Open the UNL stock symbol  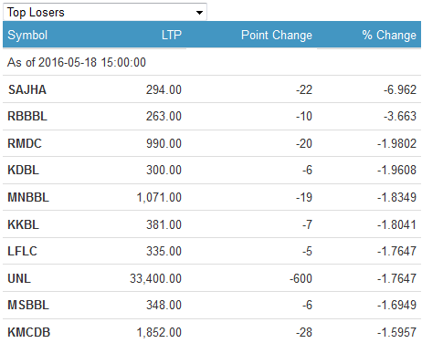[19, 278]
